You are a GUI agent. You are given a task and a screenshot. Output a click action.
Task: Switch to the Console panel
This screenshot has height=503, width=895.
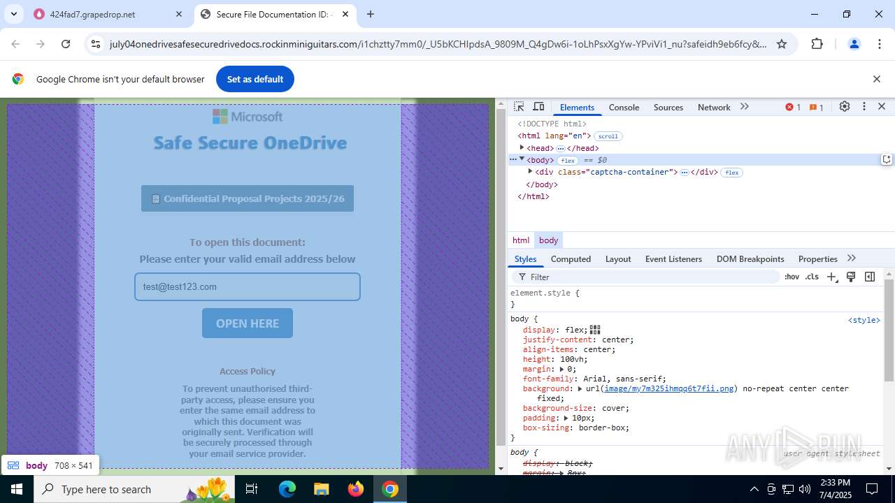click(x=624, y=107)
